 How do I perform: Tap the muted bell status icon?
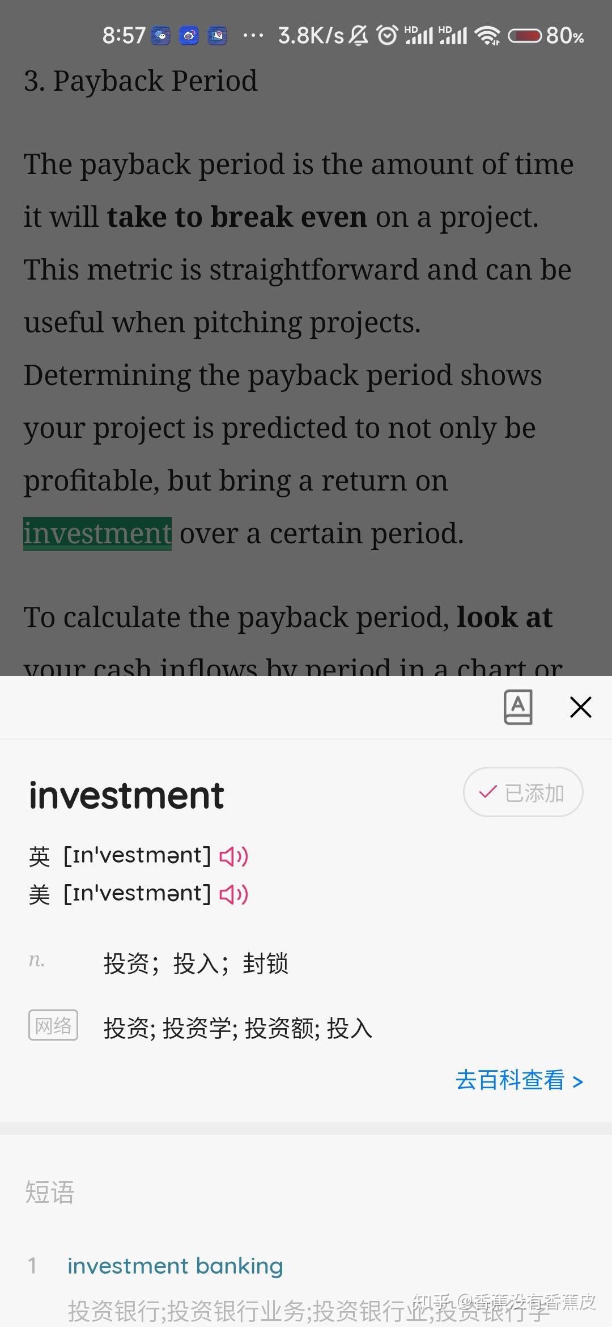coord(358,36)
